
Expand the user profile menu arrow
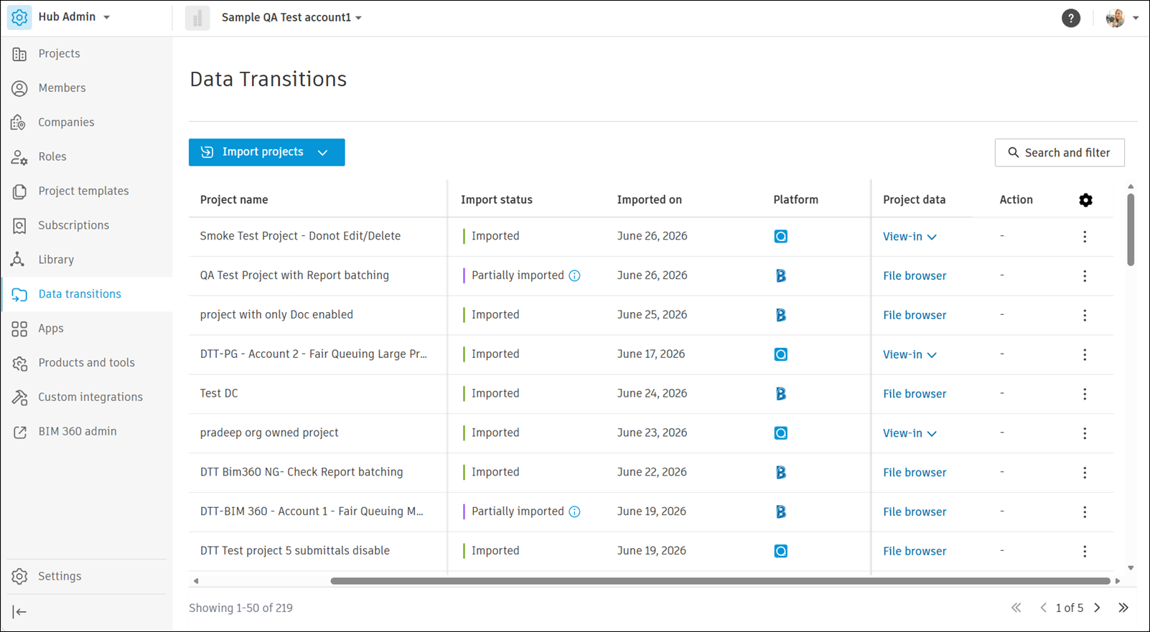click(x=1136, y=18)
